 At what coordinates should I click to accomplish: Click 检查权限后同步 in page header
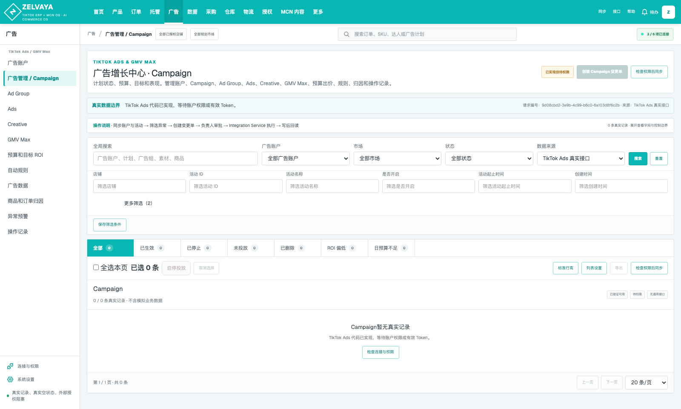649,72
